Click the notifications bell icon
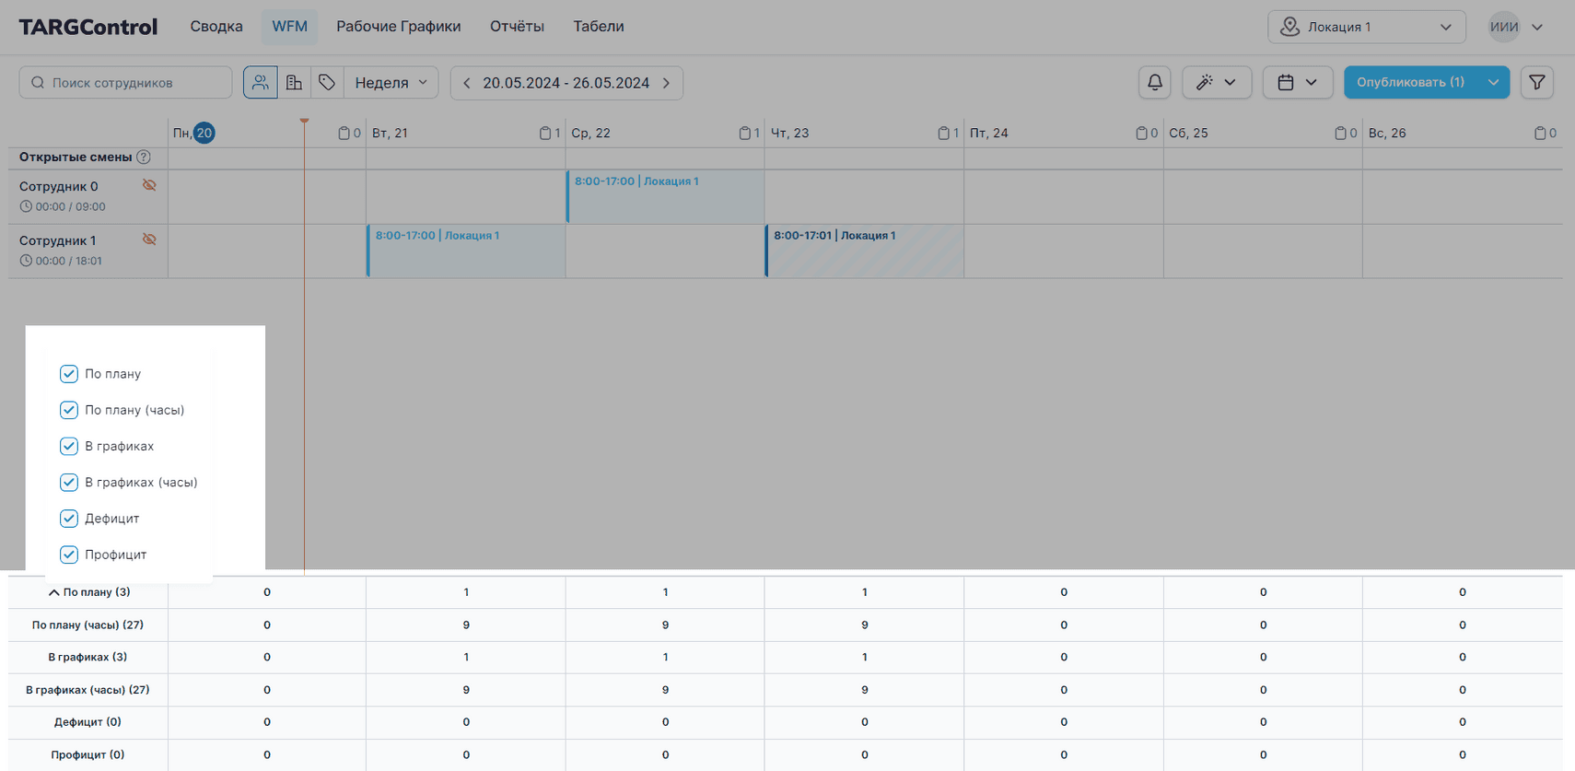 1154,82
